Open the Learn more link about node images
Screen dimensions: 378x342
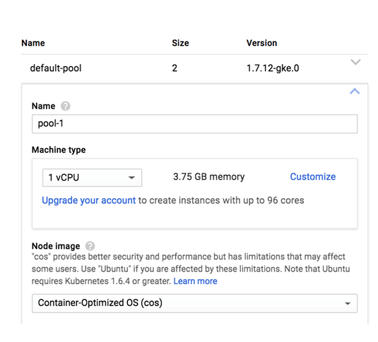[195, 281]
